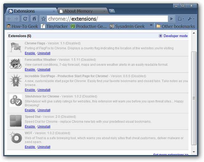Open the Other bookmarks folder
The height and width of the screenshot is (162, 204).
176,26
